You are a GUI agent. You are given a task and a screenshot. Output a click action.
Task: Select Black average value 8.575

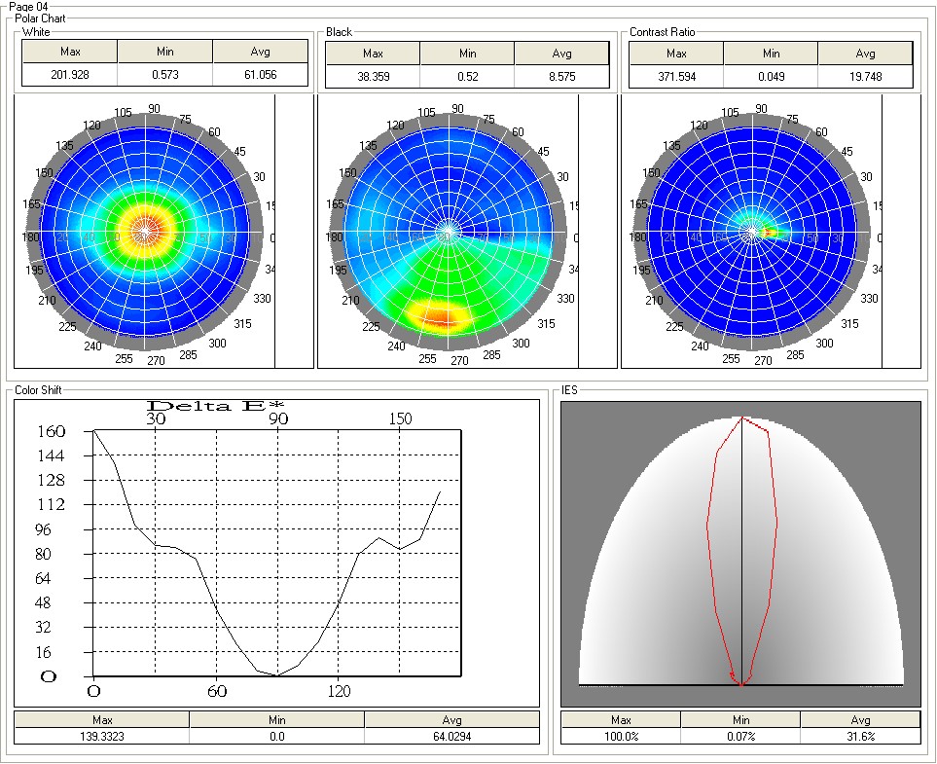tap(561, 78)
